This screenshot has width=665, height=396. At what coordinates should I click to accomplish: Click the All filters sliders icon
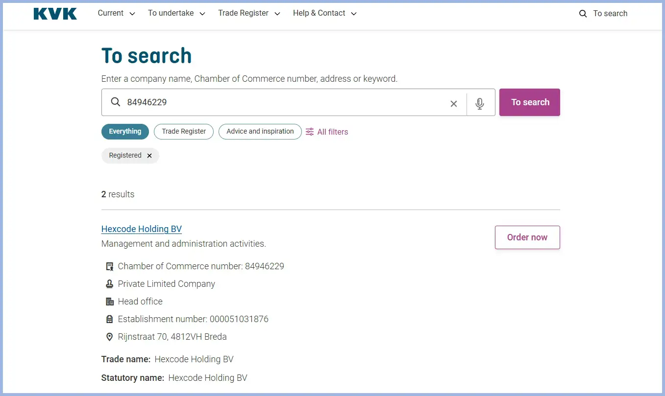[x=310, y=132]
